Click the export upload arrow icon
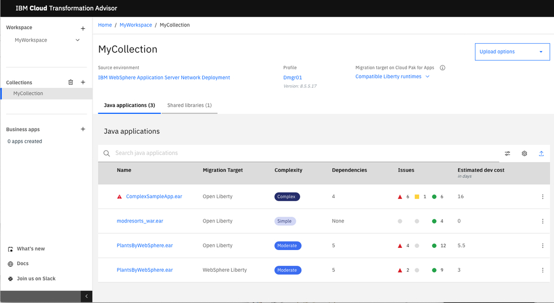This screenshot has height=303, width=554. tap(541, 153)
